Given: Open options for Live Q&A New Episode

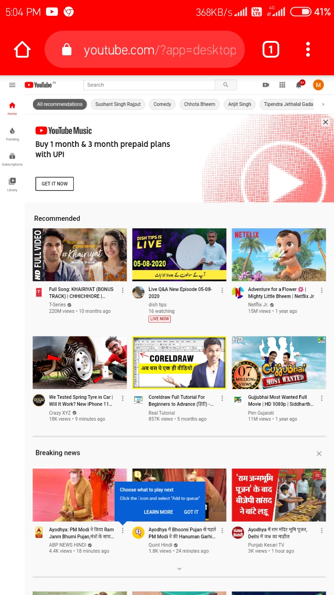Looking at the screenshot, I should pos(222,290).
